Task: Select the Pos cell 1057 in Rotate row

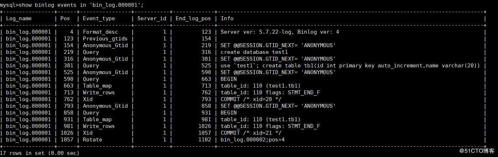Action: coord(67,140)
